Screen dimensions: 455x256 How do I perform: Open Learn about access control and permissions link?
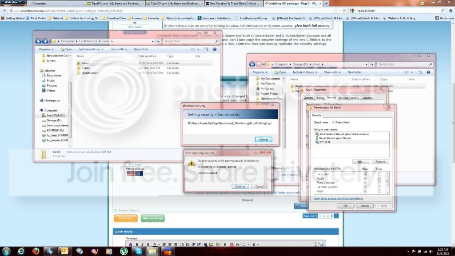pyautogui.click(x=338, y=199)
